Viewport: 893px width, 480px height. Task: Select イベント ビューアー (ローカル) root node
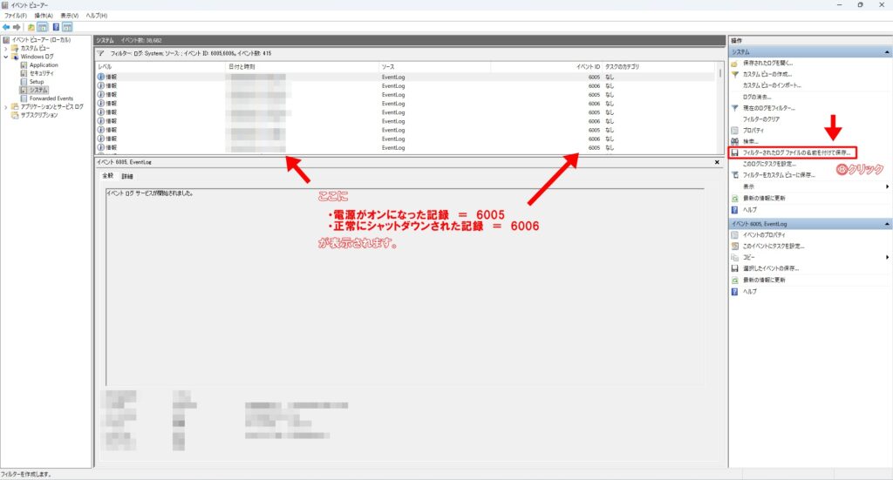(x=41, y=40)
